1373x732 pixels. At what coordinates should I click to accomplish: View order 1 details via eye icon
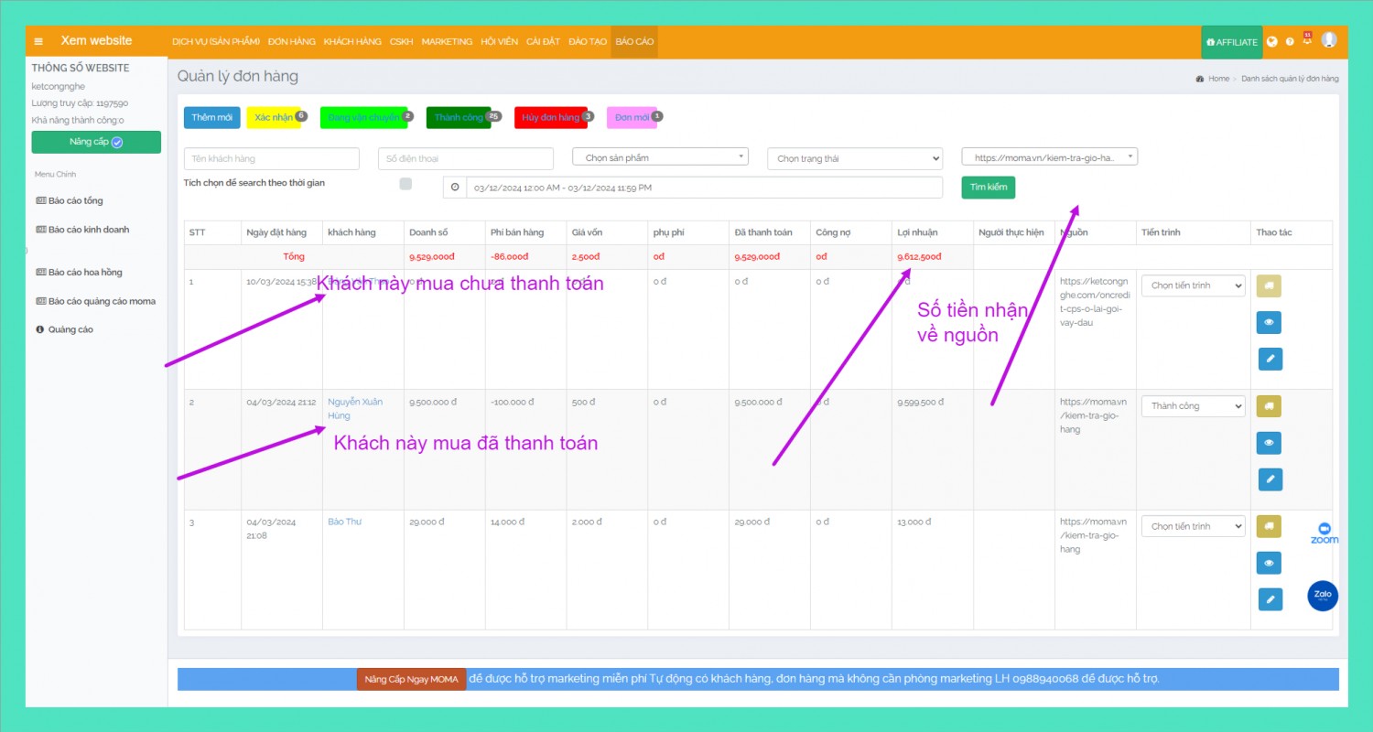[1269, 322]
